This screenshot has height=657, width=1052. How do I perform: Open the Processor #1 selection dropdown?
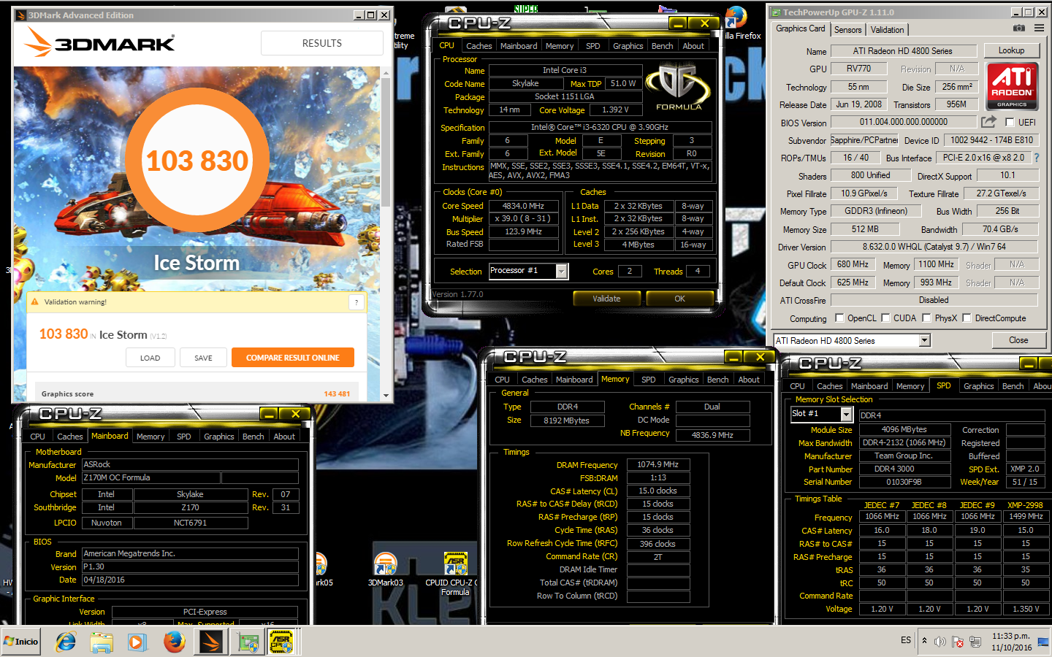tap(562, 272)
